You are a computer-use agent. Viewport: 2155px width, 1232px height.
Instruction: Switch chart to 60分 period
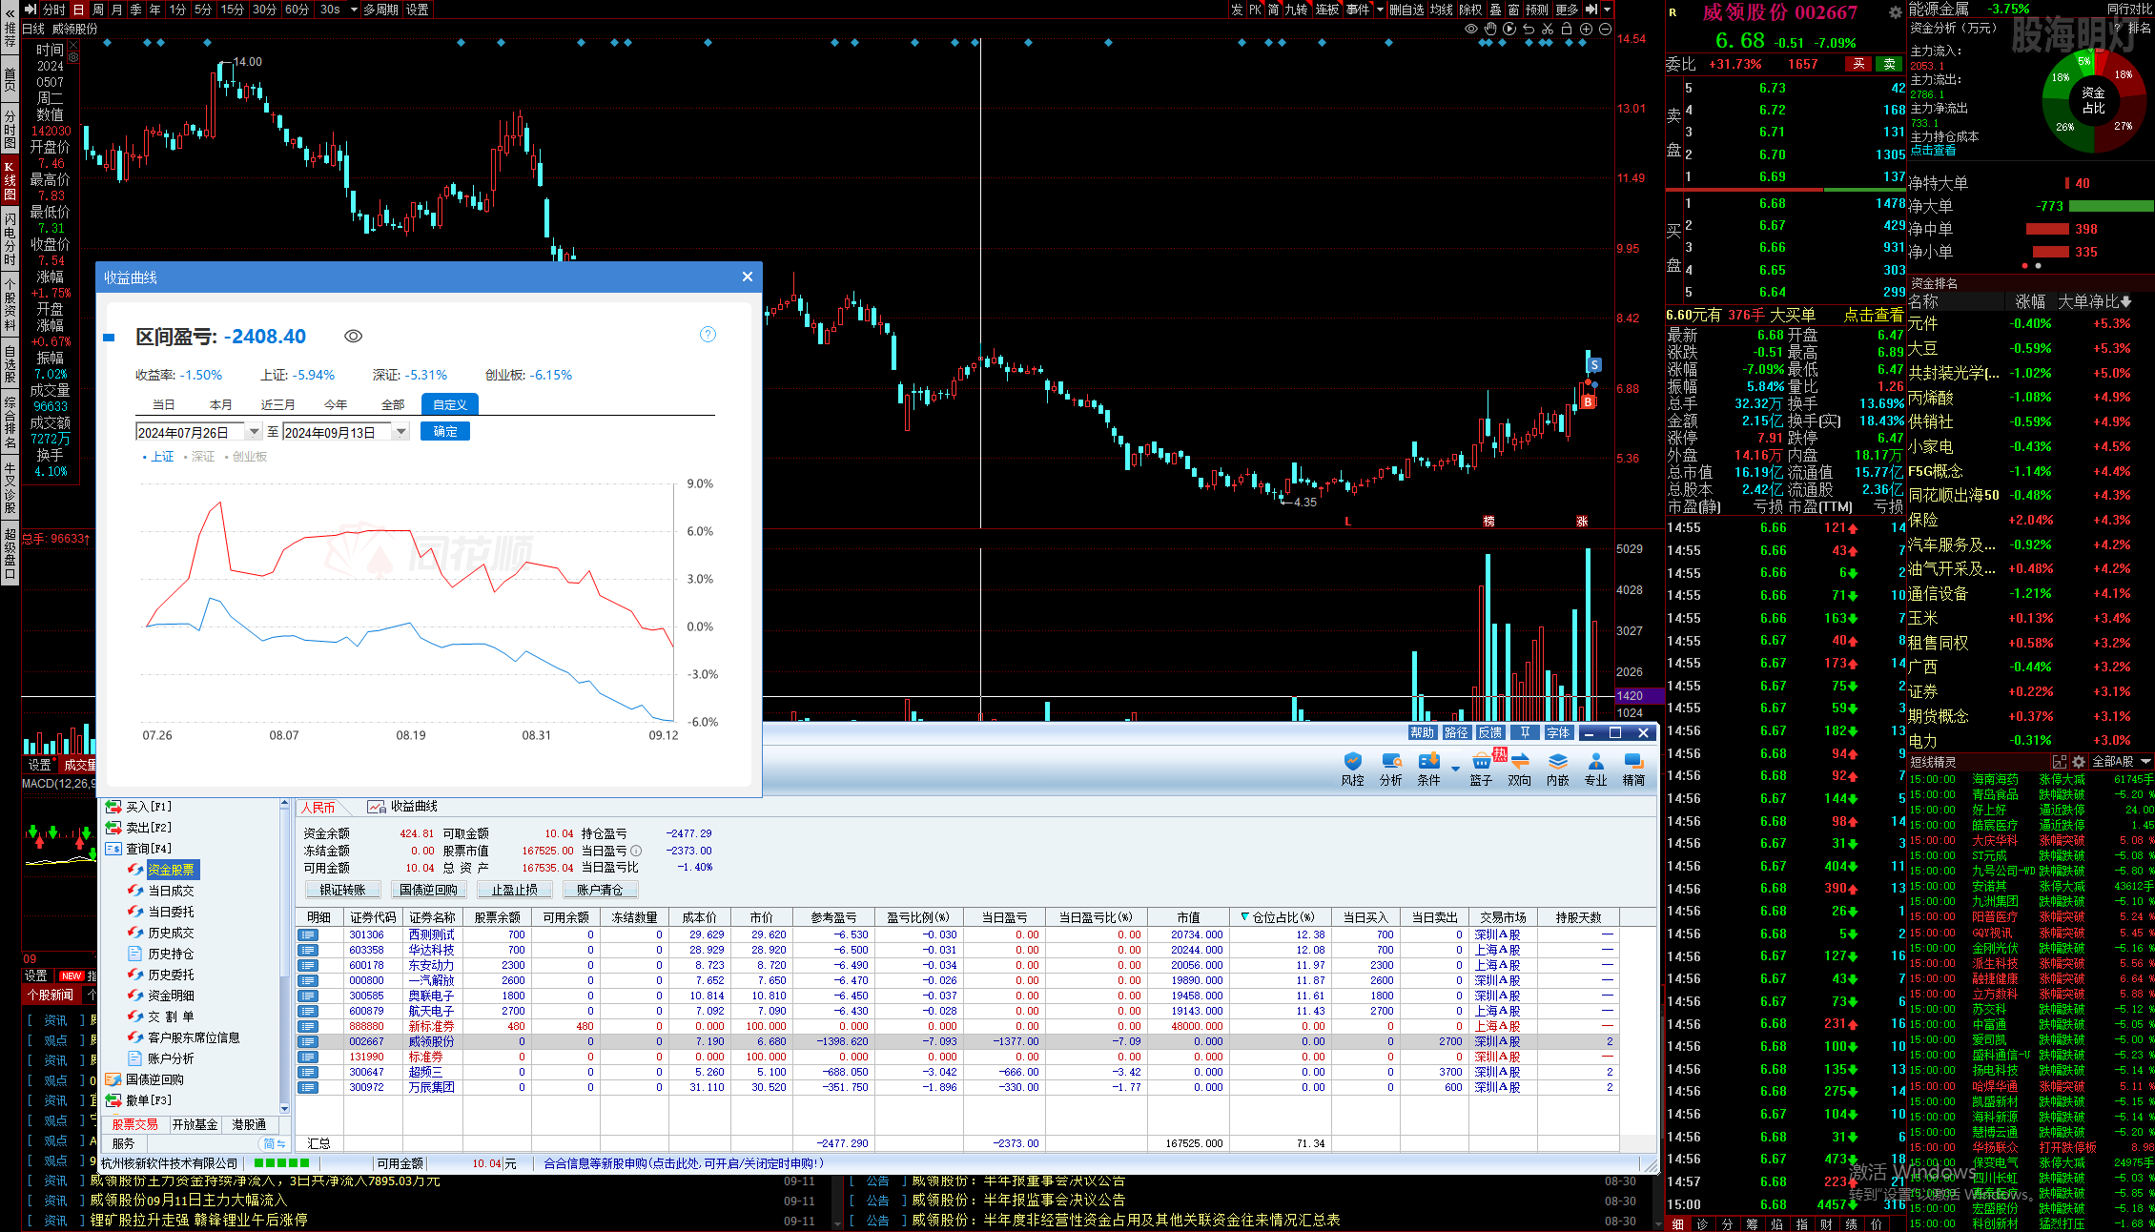[x=298, y=10]
